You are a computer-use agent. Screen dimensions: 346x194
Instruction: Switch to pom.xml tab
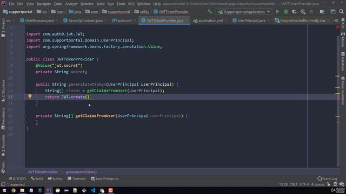click(124, 20)
